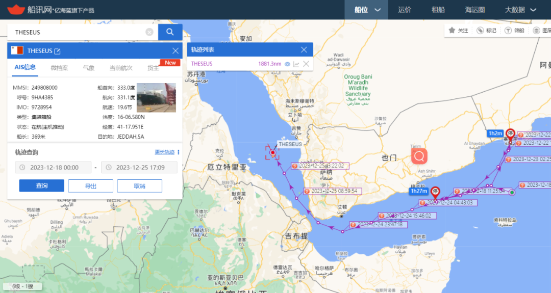Open the more options dots beside 更长轨迹
551x293 pixels.
[x=179, y=152]
